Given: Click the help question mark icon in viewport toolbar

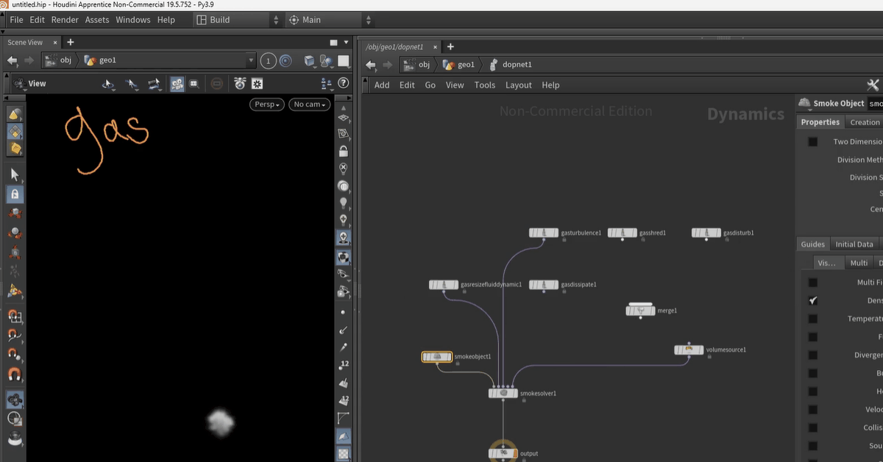Looking at the screenshot, I should point(342,84).
